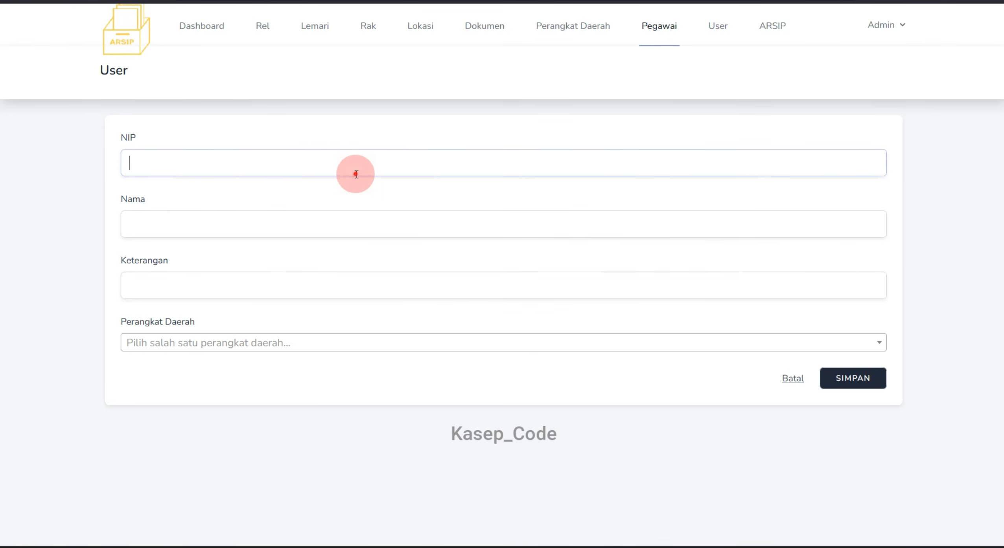Click the "Perangkat Daerah" form label

coord(158,322)
